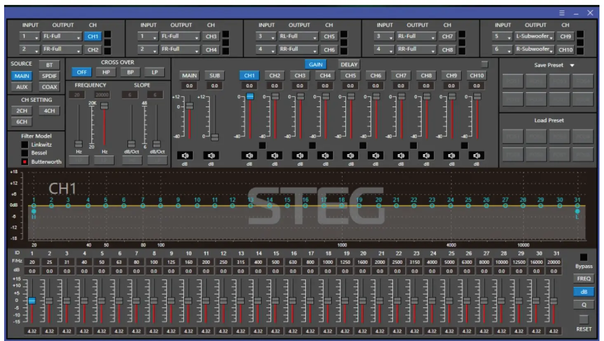604x341 pixels.
Task: Mute channel CH7 speaker icon
Action: click(x=401, y=155)
